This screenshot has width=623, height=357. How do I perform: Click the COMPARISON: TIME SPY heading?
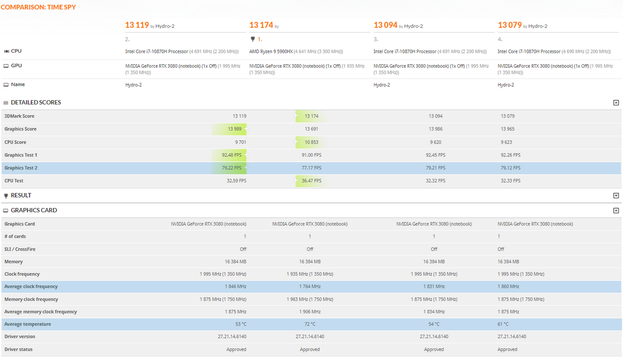pos(38,7)
